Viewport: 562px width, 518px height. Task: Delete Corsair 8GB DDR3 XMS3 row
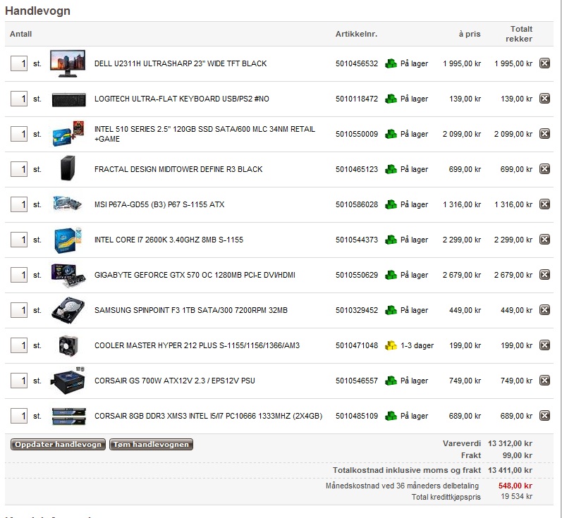point(544,416)
